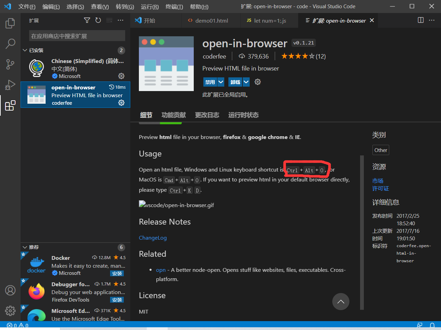The height and width of the screenshot is (330, 441).
Task: Install the Docker extension
Action: 117,273
